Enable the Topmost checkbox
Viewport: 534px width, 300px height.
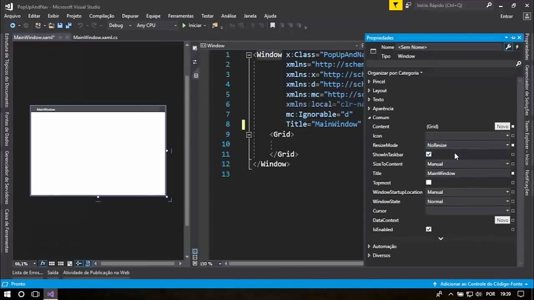point(428,183)
